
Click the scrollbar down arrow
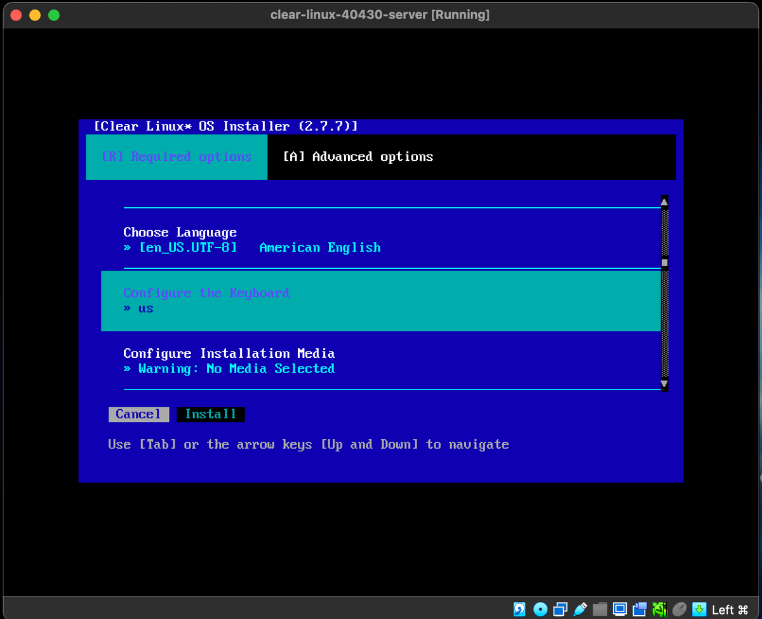click(664, 386)
